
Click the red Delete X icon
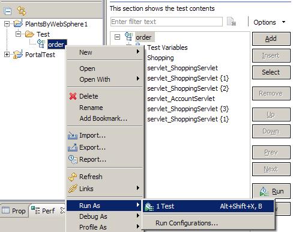(73, 96)
